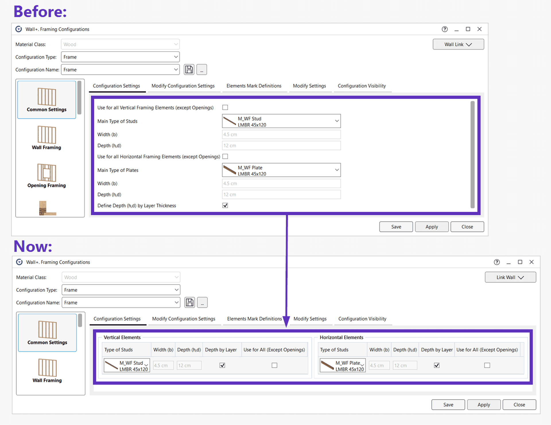This screenshot has height=425, width=551.
Task: Enable Use for all Vertical Framing Elements
Action: 225,108
